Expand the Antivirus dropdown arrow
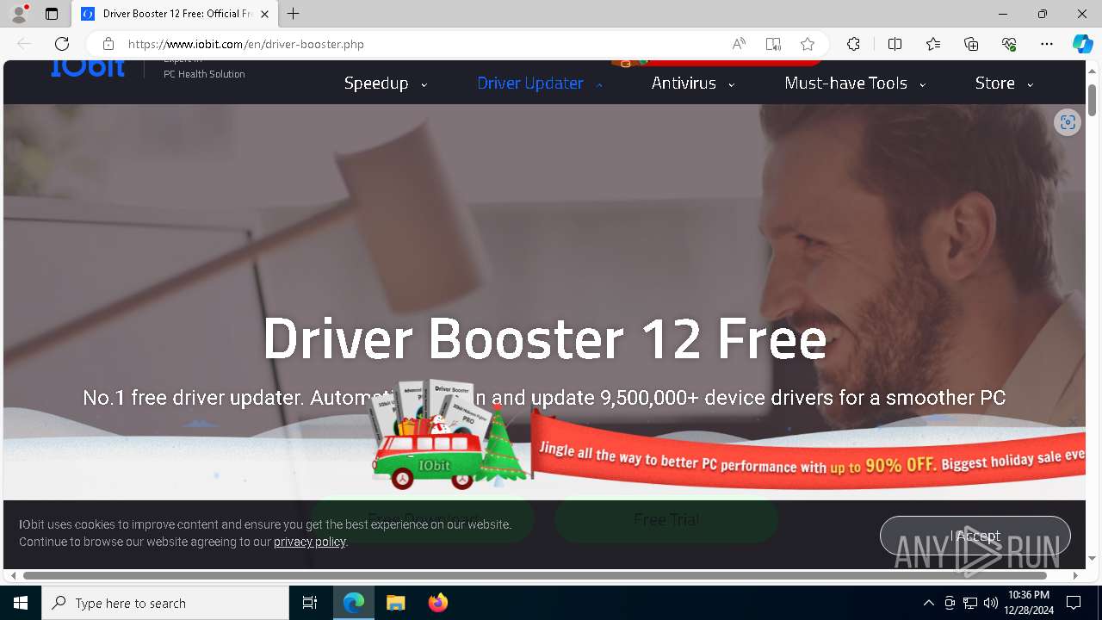Screen dimensions: 1102x620 731,84
